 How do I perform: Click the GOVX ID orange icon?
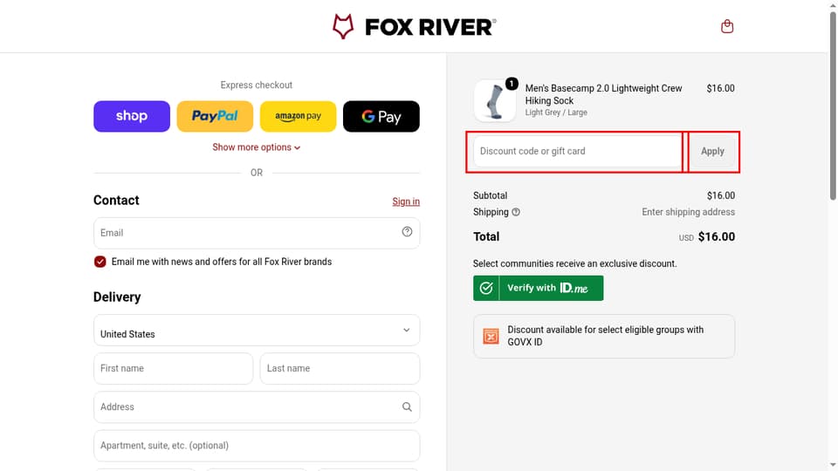point(491,336)
